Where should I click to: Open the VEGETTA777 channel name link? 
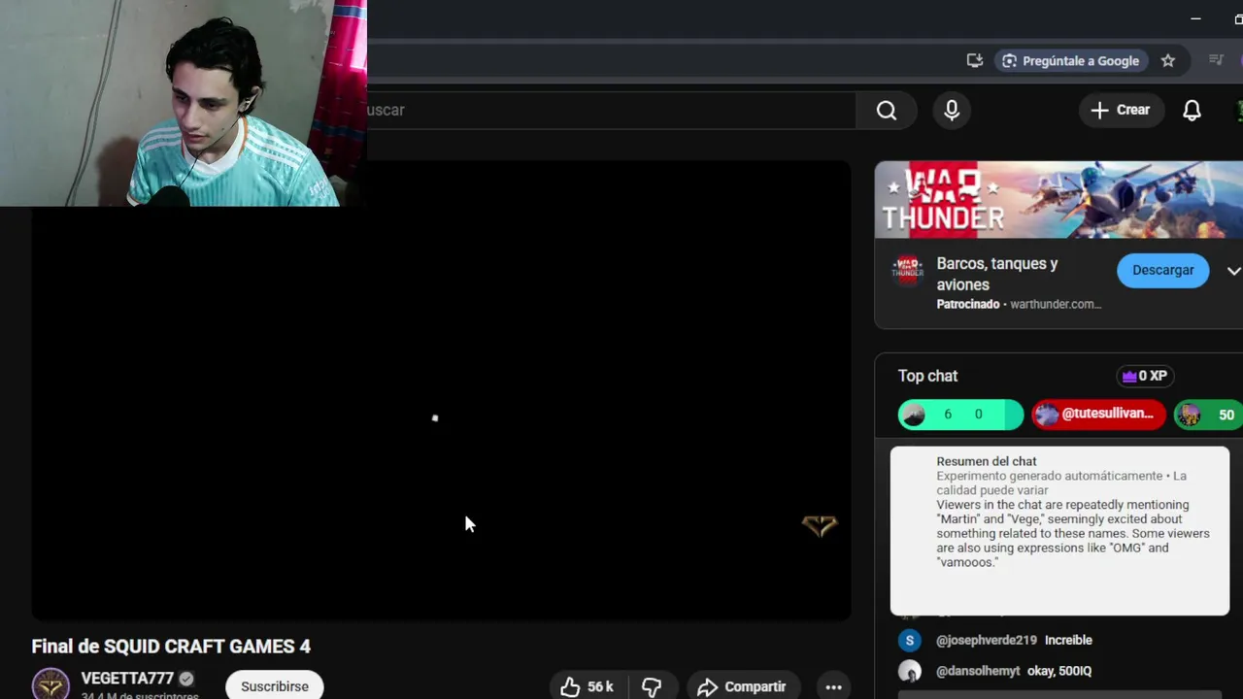(x=127, y=679)
